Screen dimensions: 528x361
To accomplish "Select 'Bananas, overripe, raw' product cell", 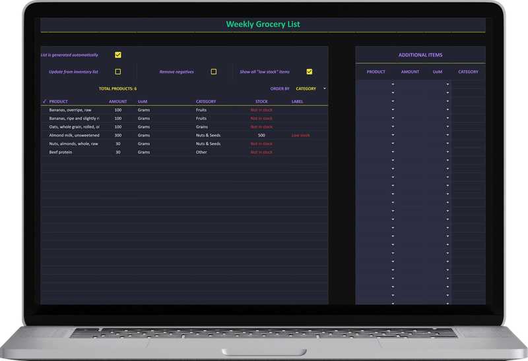I will pyautogui.click(x=70, y=110).
